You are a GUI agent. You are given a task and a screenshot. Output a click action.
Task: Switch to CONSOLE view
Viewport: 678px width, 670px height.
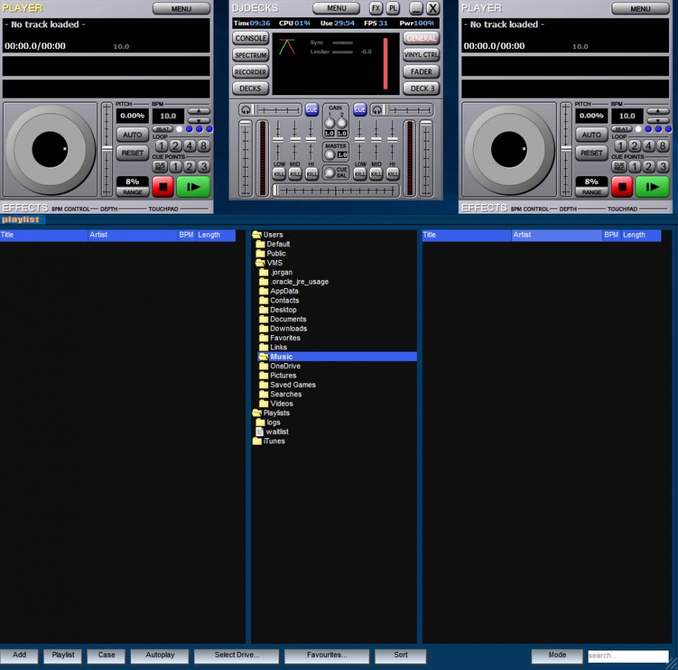[x=251, y=38]
